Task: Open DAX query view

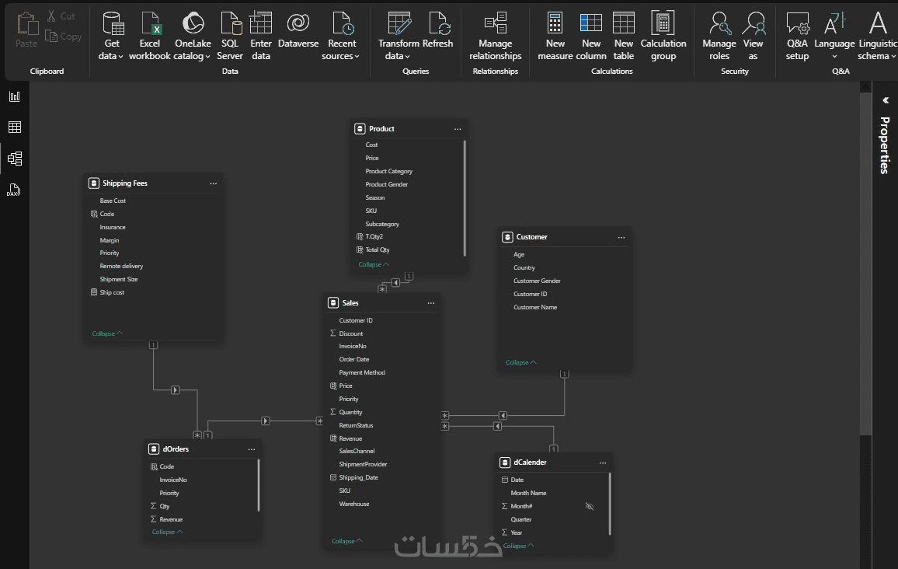Action: coord(15,190)
